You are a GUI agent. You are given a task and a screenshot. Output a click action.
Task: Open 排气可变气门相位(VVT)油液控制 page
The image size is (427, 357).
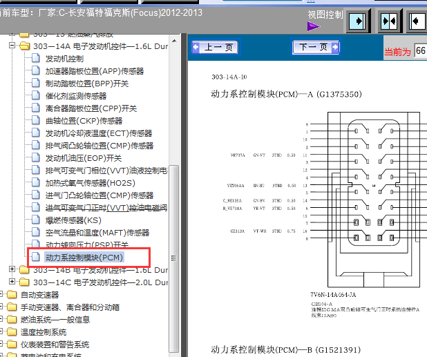click(106, 171)
